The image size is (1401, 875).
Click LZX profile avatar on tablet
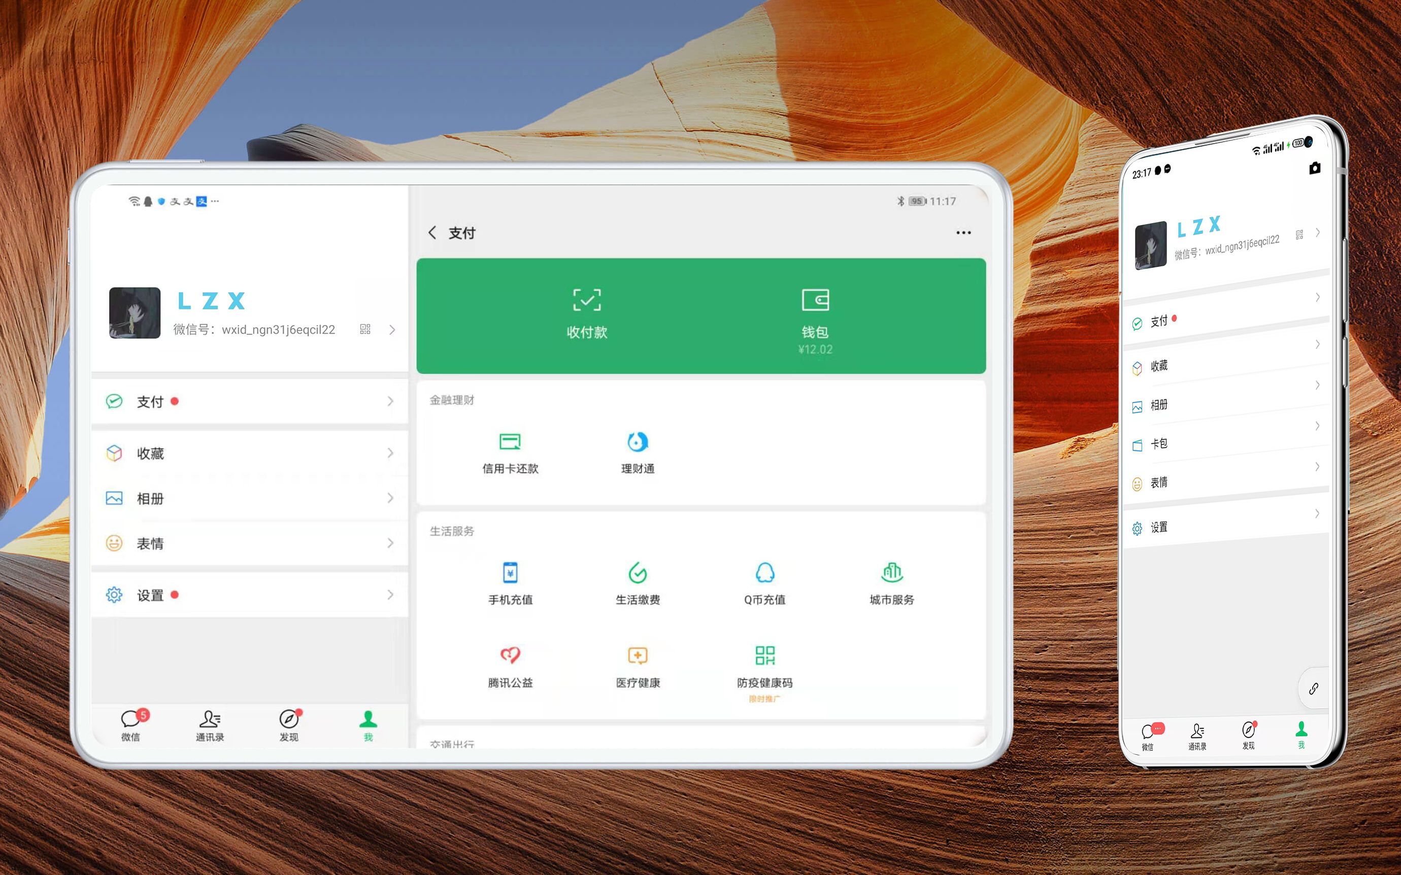(x=135, y=312)
